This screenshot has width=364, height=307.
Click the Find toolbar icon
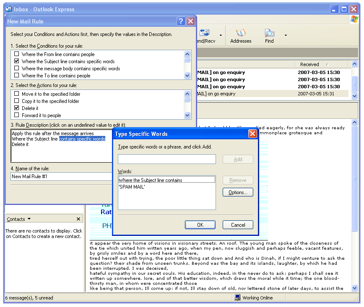click(x=269, y=33)
